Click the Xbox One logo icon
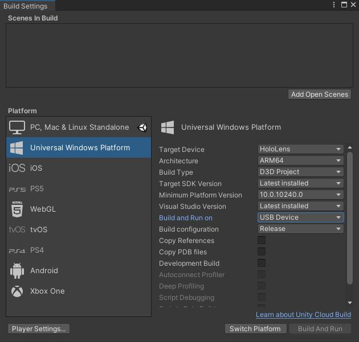Screen dimensions: 359x342 (x=17, y=291)
